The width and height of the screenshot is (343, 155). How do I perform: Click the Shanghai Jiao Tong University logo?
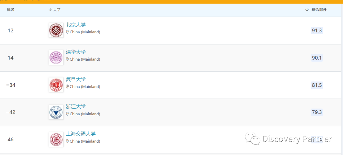coord(56,139)
